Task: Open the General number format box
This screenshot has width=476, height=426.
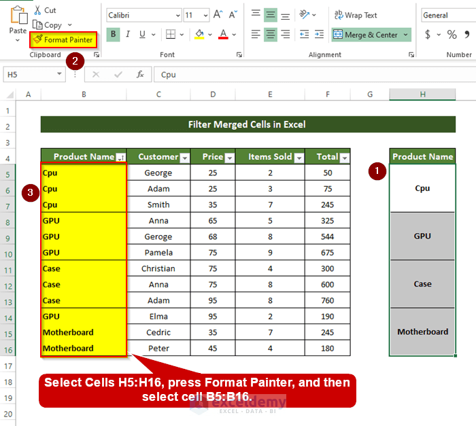Action: tap(448, 16)
